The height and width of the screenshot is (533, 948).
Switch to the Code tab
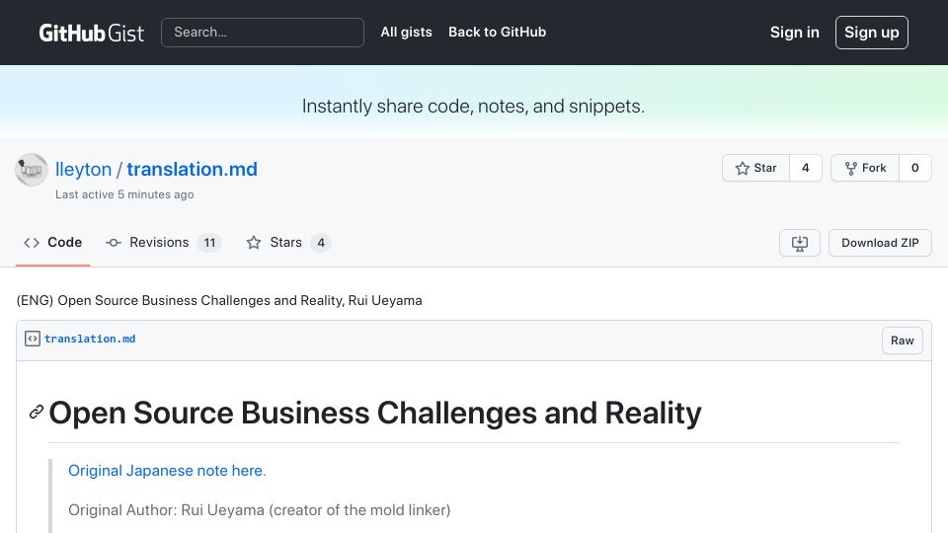coord(52,243)
